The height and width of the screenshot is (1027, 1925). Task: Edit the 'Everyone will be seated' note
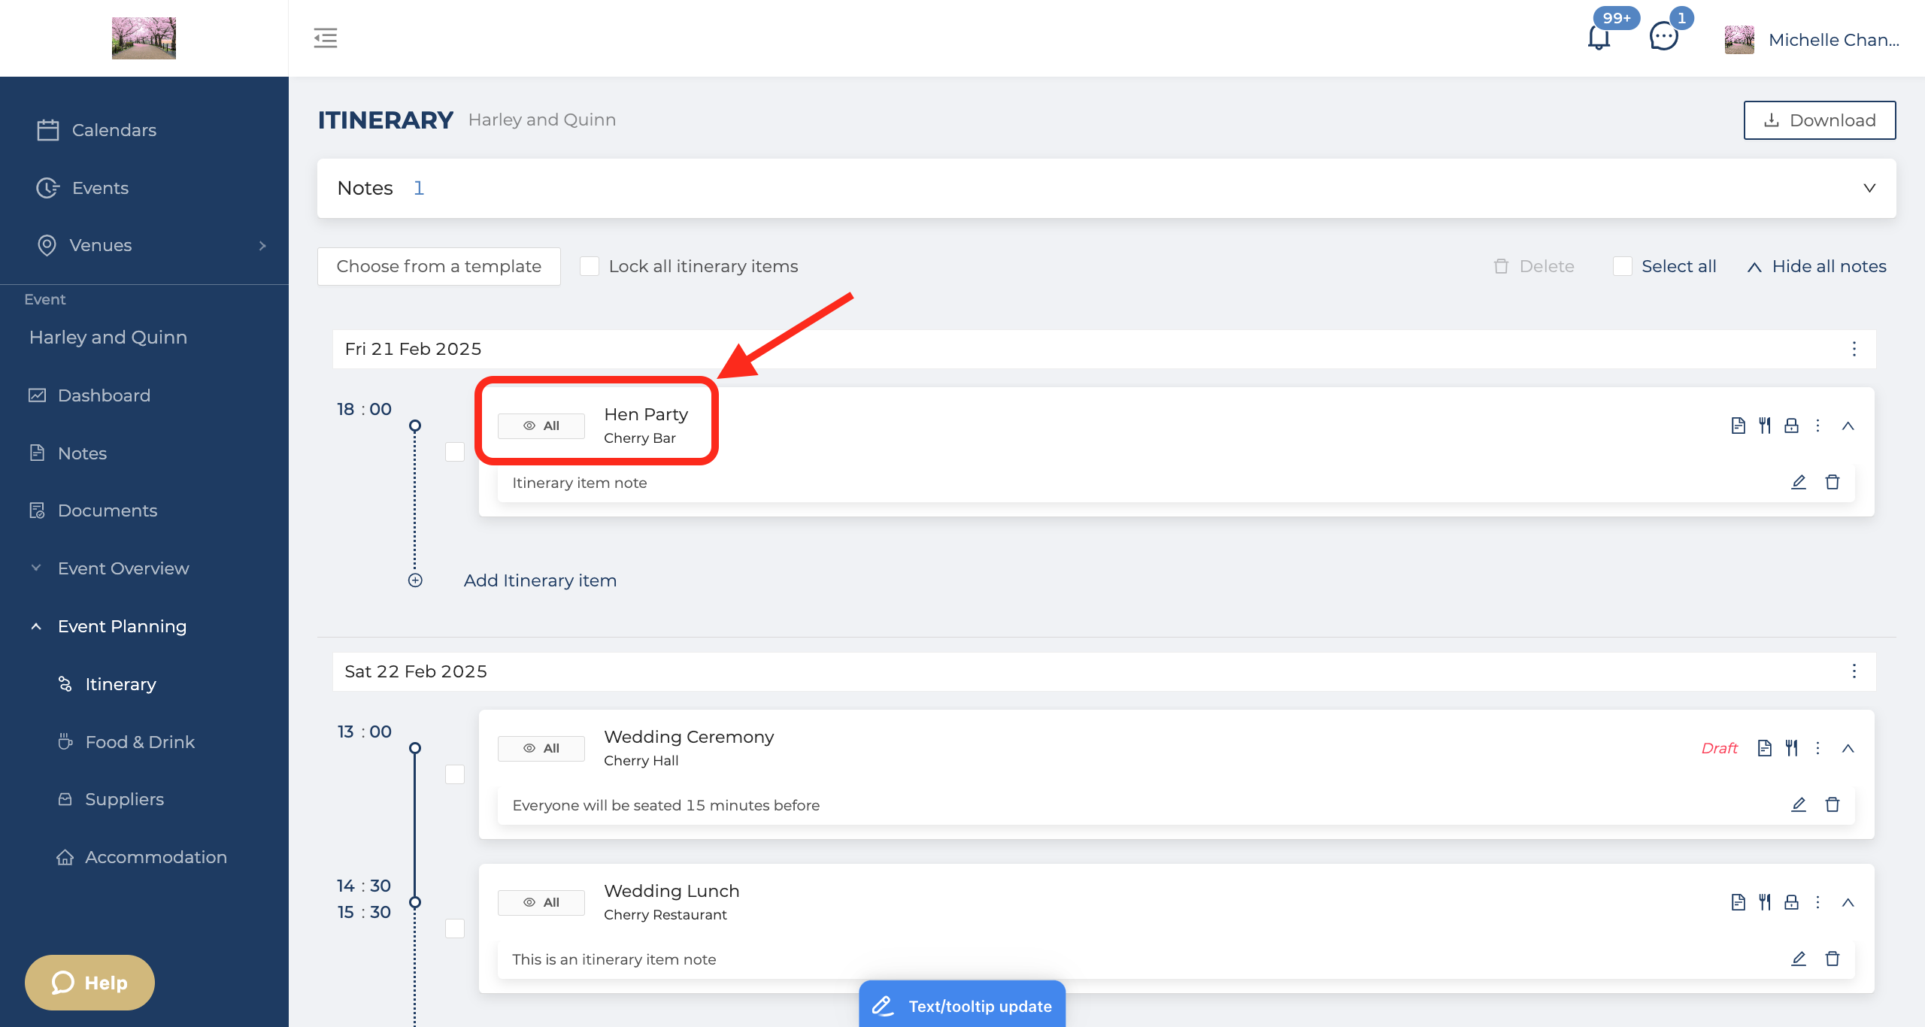pos(1799,804)
